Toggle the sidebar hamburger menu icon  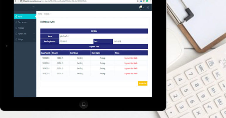click(x=33, y=7)
